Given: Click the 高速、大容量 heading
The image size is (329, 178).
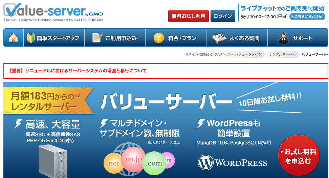Looking at the screenshot, I should coord(53,124).
